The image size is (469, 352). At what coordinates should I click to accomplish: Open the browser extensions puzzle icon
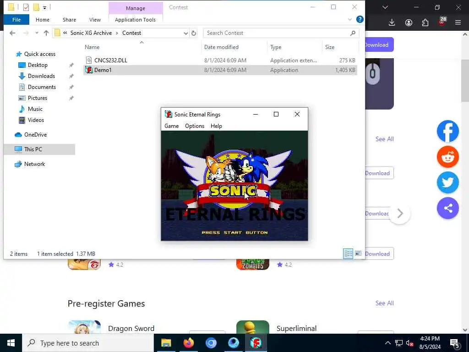click(425, 22)
